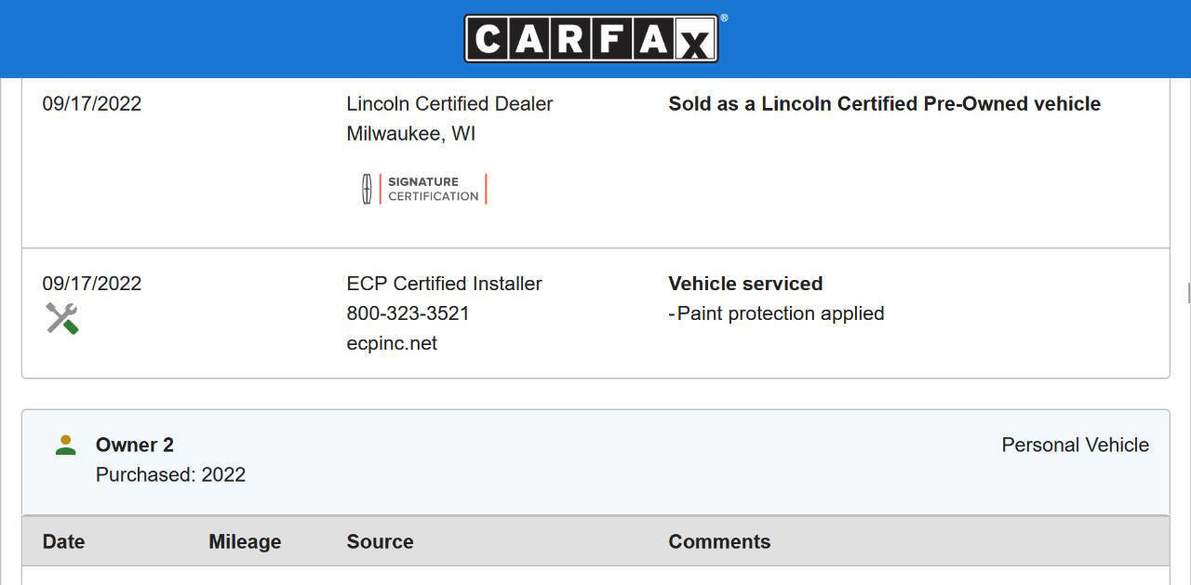
Task: Click the scrollbar handle at right edge
Action: point(1188,293)
